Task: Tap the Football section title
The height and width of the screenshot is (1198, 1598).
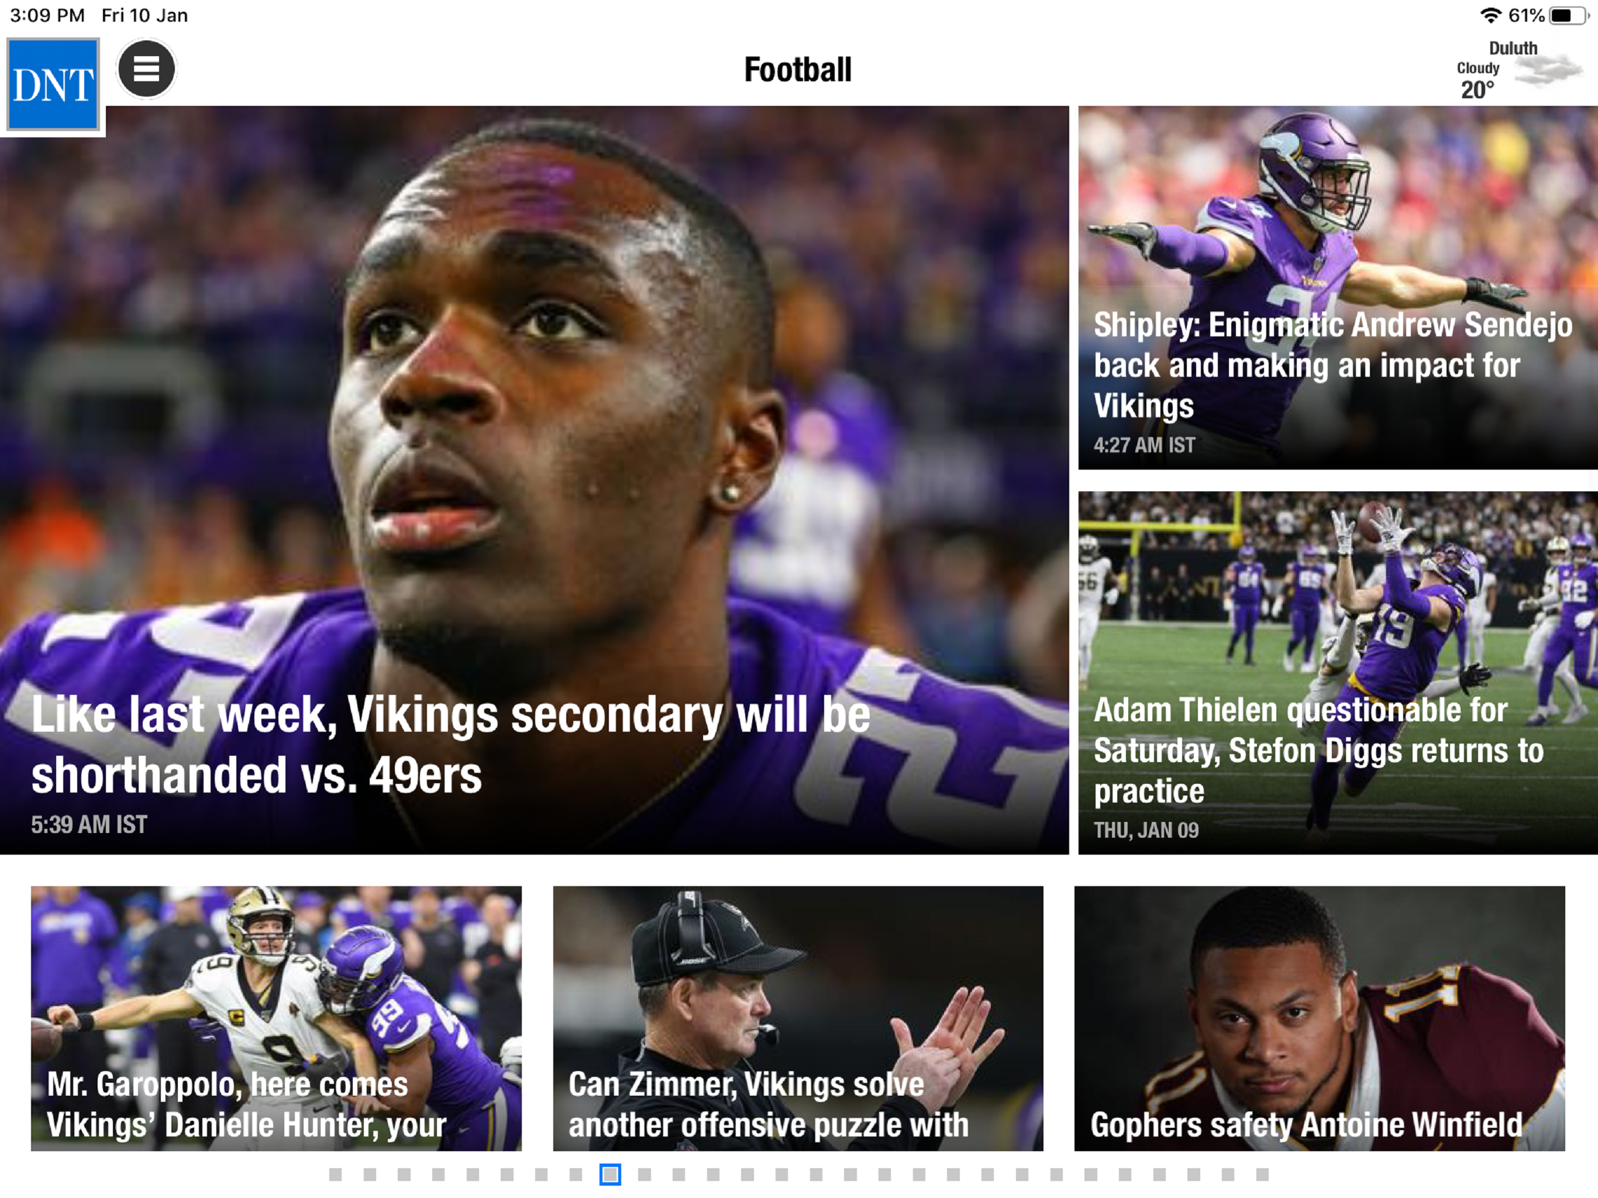Action: point(798,70)
